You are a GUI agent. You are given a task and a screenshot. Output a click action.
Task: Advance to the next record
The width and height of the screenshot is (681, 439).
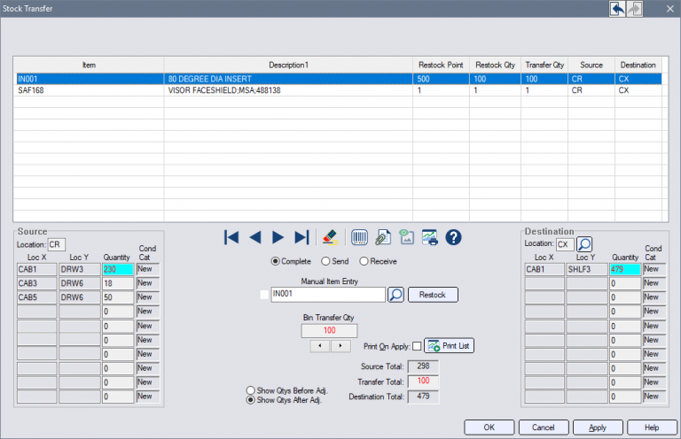(x=278, y=237)
